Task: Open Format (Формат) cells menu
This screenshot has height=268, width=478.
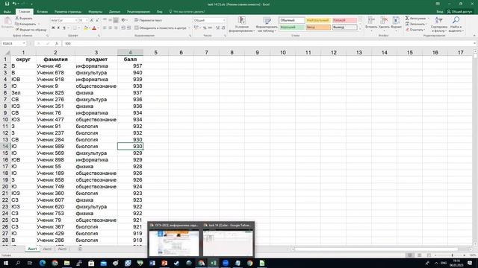Action: 396,23
